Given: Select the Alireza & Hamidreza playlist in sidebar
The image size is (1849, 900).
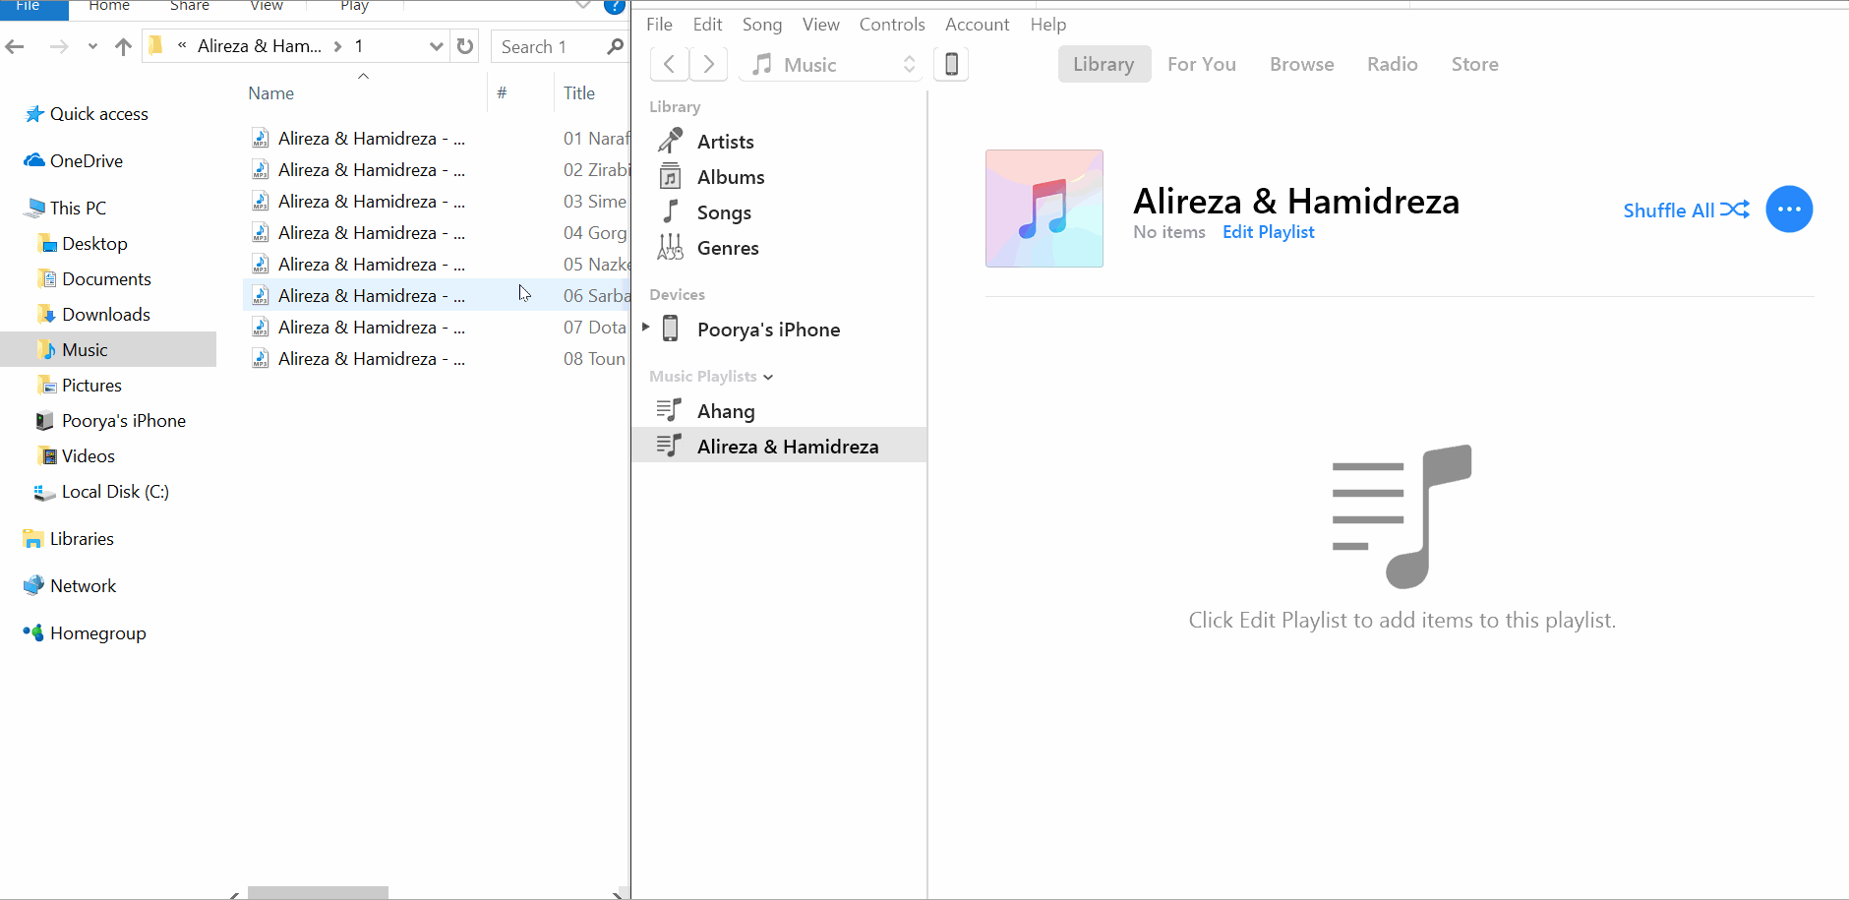Looking at the screenshot, I should [779, 447].
